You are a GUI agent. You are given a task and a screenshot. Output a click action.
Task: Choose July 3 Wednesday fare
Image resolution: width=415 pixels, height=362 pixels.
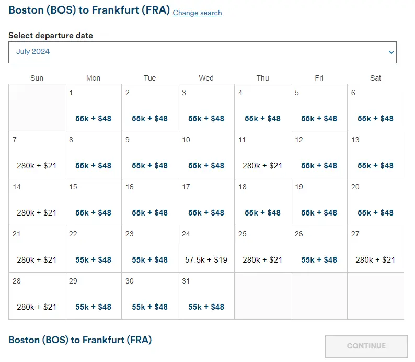(x=206, y=108)
